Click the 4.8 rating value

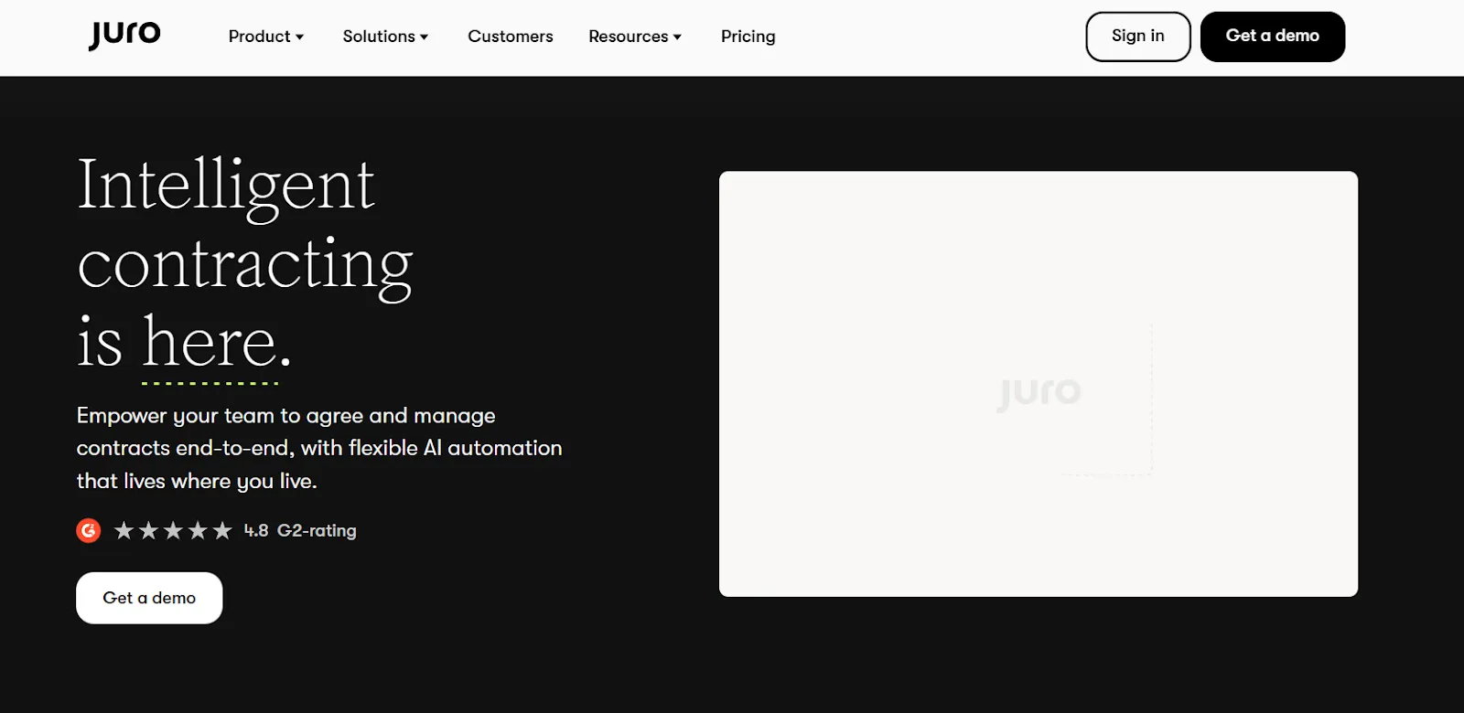[x=256, y=530]
